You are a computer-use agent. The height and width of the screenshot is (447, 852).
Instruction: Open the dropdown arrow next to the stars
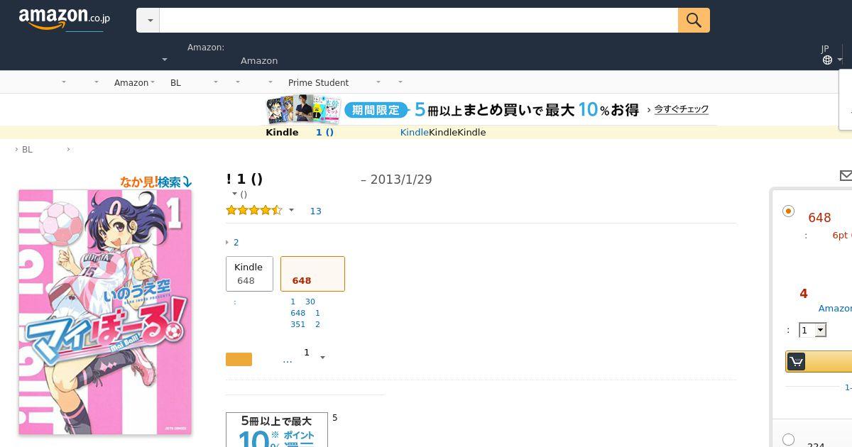point(291,210)
